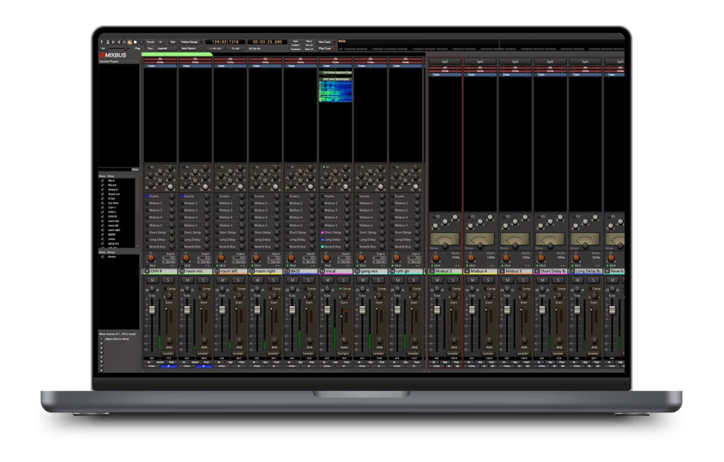Viewport: 724px width, 462px height.
Task: Click the Reverb Bus send knob on Vocal
Action: (347, 246)
